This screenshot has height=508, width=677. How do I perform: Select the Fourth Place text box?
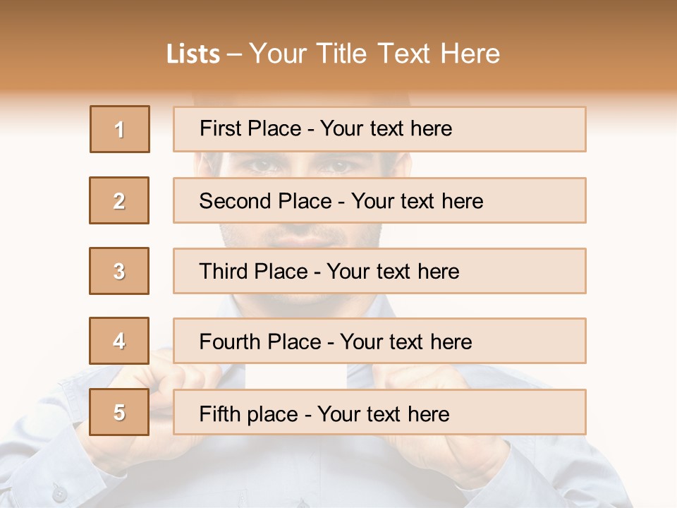379,341
